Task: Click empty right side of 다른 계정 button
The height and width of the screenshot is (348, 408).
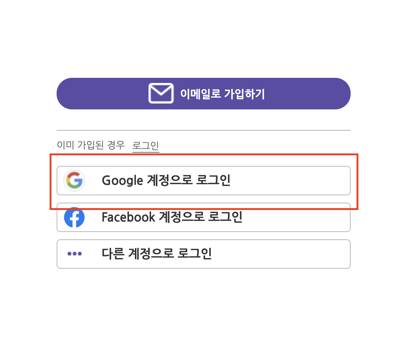Action: (281, 254)
